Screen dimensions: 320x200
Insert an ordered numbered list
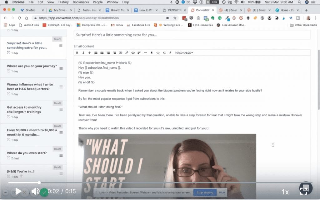coord(102,53)
